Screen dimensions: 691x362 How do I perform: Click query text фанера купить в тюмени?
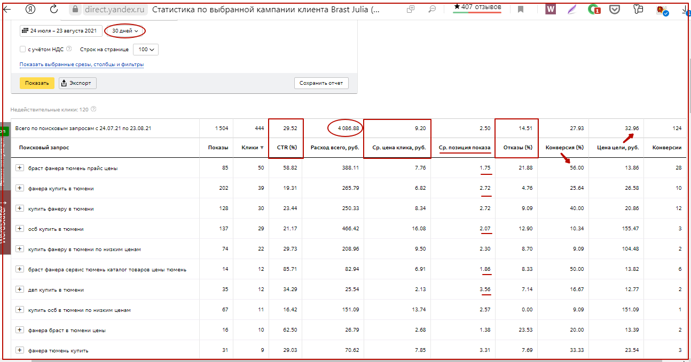coord(61,189)
